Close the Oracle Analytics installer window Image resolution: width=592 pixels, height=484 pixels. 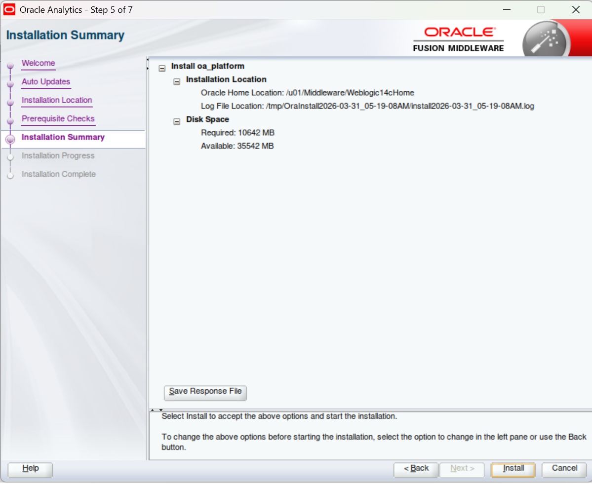point(575,9)
